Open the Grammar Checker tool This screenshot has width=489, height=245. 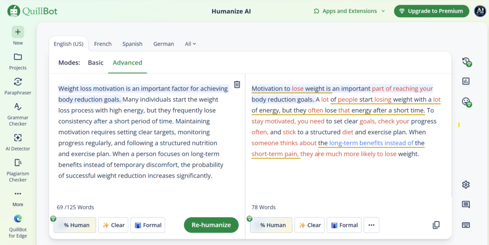[x=18, y=107]
